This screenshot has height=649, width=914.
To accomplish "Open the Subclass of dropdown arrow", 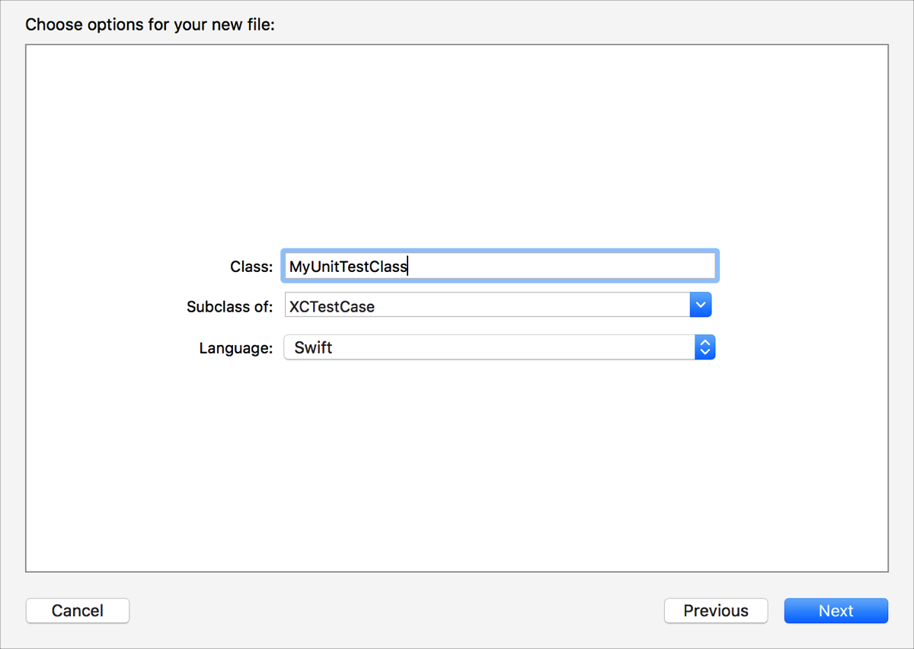I will (700, 306).
